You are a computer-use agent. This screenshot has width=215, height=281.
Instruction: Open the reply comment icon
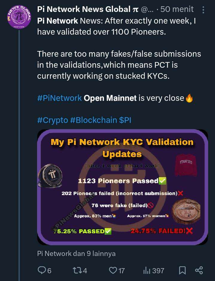pos(42,270)
